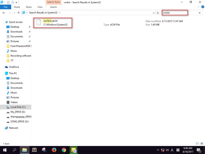205x154 pixels.
Task: Launch Chrome from taskbar
Action: point(64,150)
